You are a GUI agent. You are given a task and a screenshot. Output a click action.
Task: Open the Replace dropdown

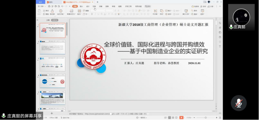[x=195, y=14]
